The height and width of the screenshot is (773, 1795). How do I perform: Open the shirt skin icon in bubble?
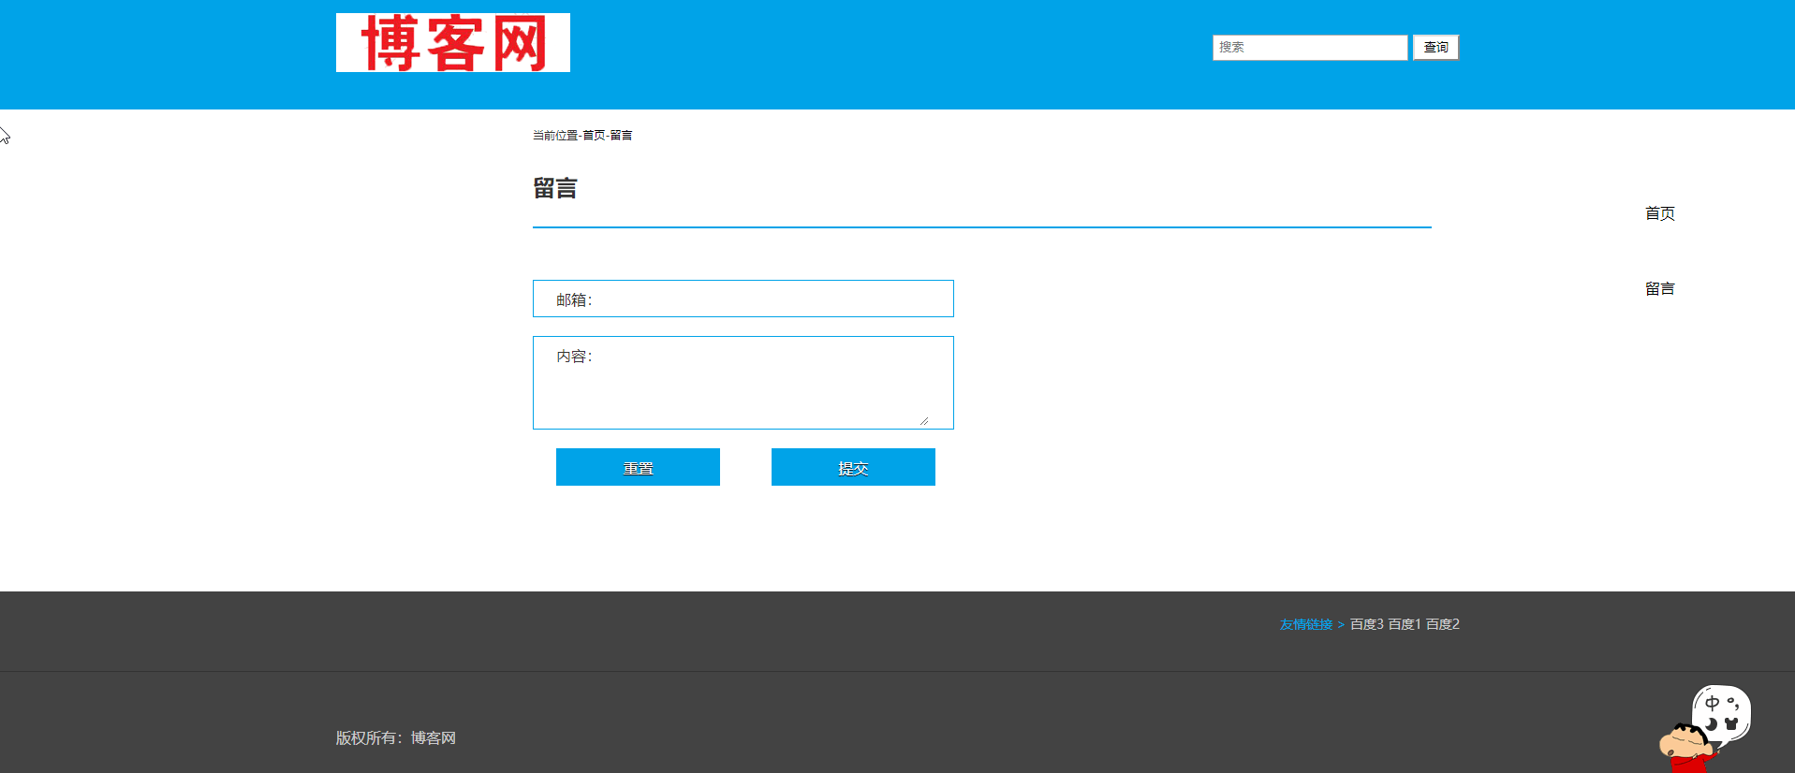[1732, 724]
